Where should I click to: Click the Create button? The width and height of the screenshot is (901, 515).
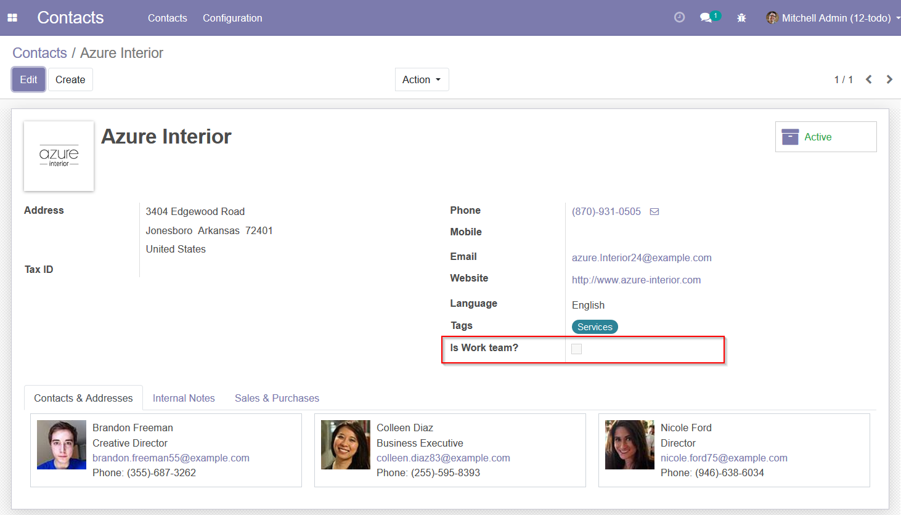(70, 79)
